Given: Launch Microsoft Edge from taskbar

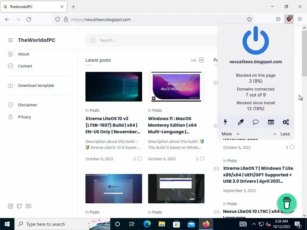Looking at the screenshot, I should (147, 224).
